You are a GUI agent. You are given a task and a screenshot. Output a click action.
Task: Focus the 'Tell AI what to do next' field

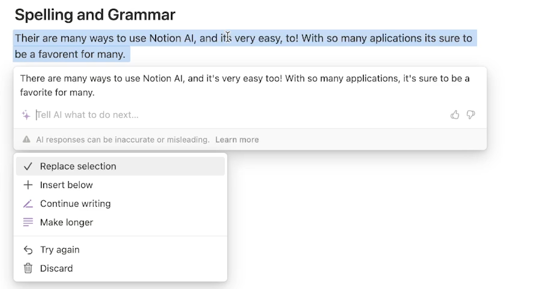tap(241, 115)
